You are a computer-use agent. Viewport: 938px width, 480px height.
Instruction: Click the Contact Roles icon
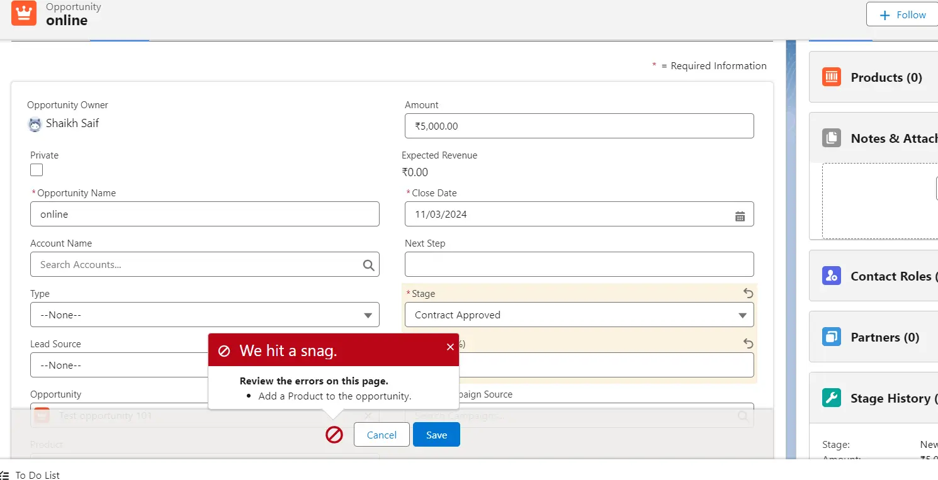point(831,276)
